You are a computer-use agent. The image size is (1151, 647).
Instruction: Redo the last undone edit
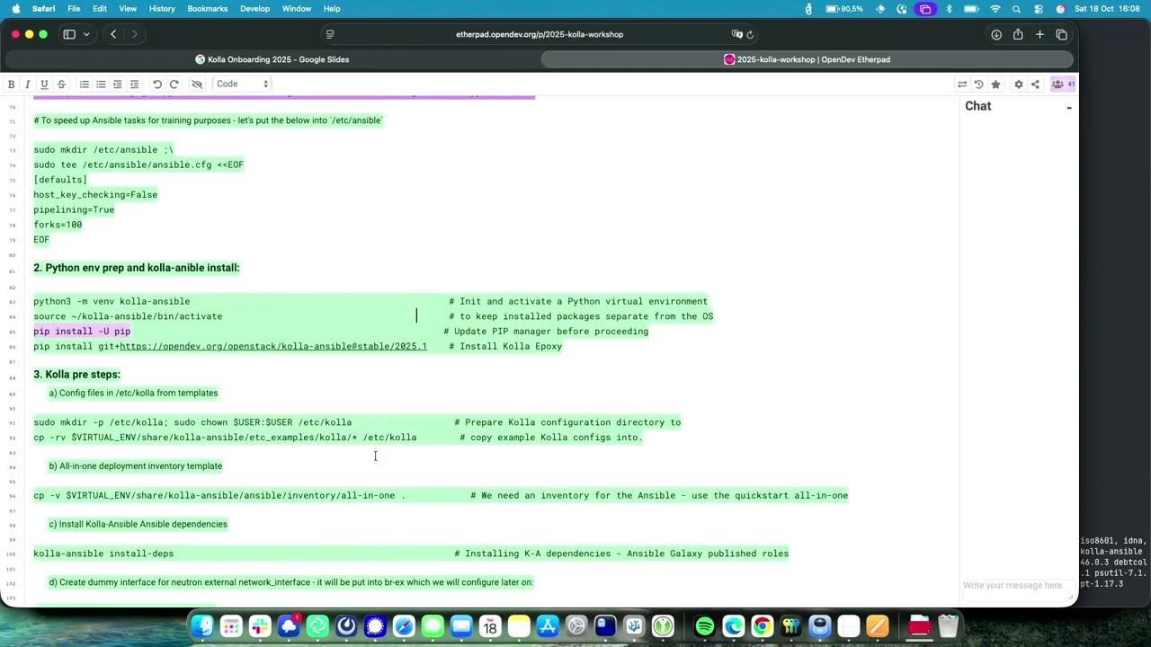tap(174, 84)
